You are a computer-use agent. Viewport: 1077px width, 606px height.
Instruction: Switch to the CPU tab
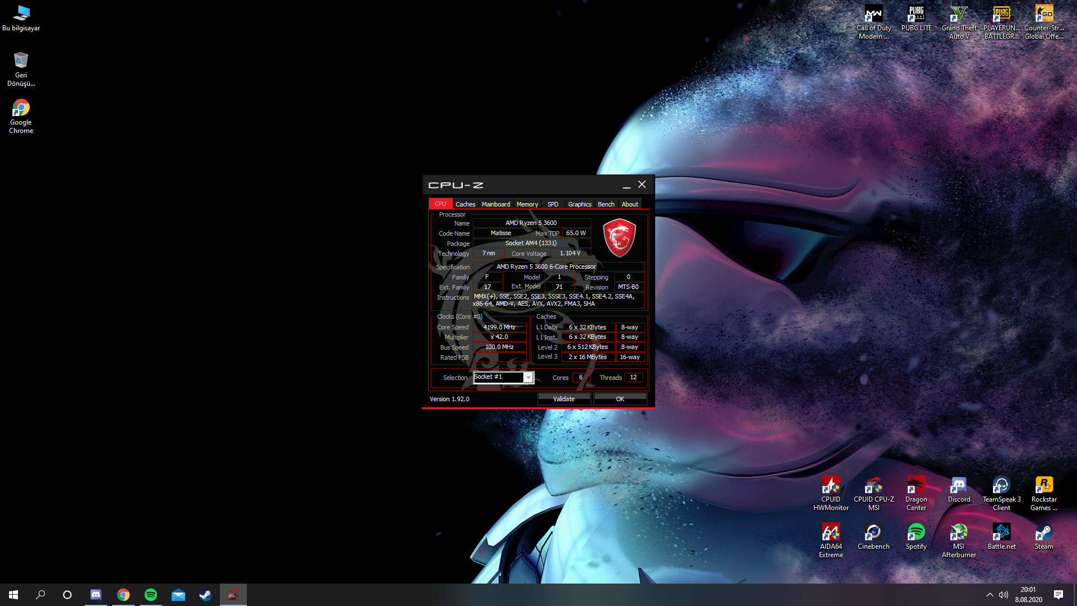click(x=440, y=204)
